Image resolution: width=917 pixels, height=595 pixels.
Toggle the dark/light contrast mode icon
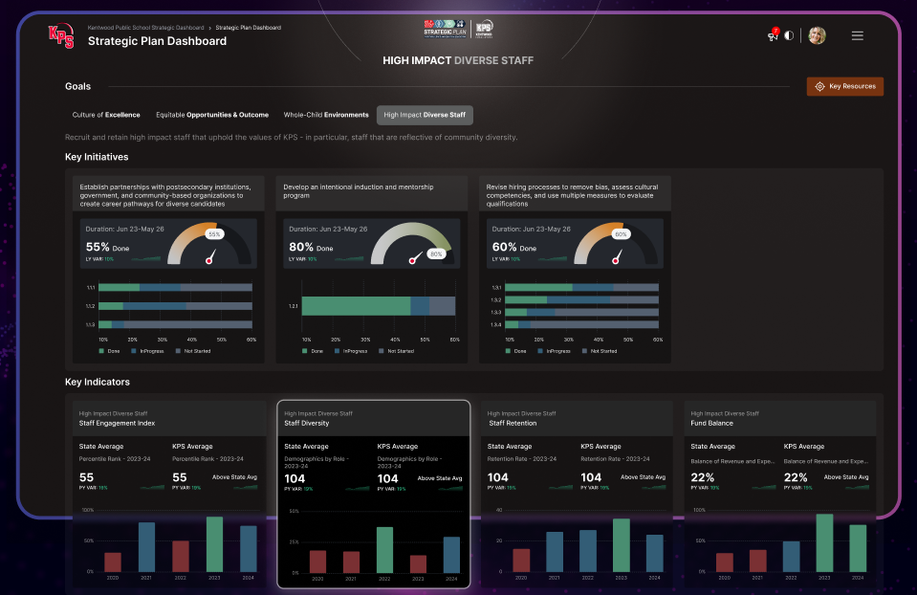pyautogui.click(x=789, y=35)
